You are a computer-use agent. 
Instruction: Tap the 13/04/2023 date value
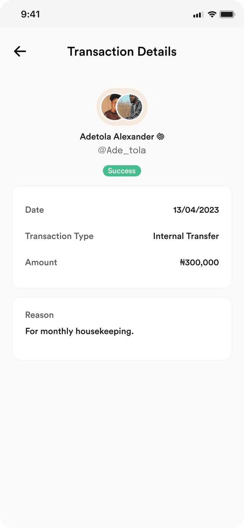point(196,210)
